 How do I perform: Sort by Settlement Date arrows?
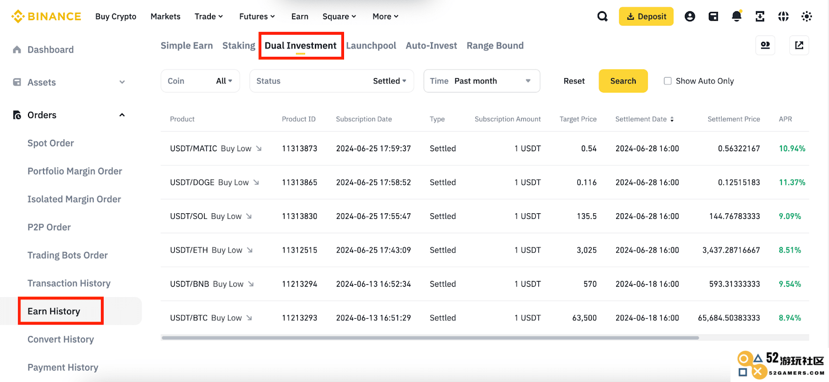pyautogui.click(x=672, y=119)
